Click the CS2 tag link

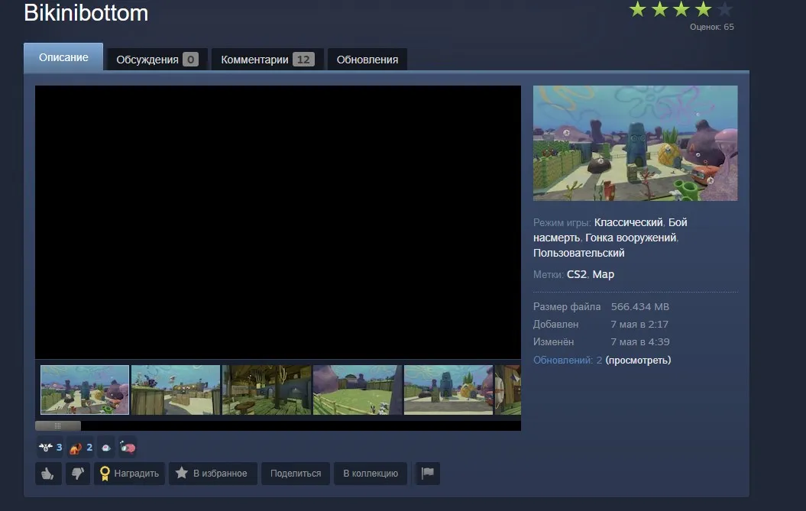pos(577,274)
